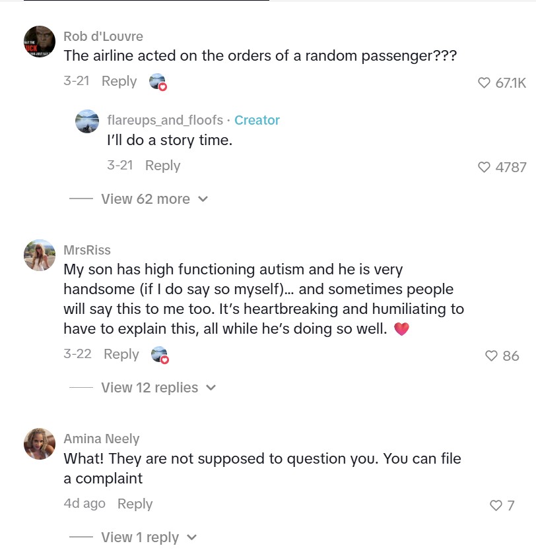Click creator-liked badge under Rob's comment

click(158, 82)
